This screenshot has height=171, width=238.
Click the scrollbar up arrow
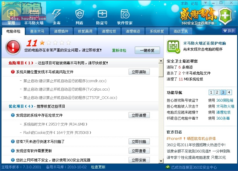(161, 61)
